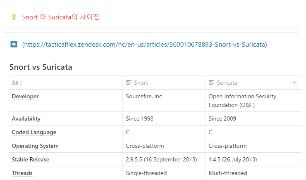Click the Snort column header
The image size is (306, 180).
(164, 83)
